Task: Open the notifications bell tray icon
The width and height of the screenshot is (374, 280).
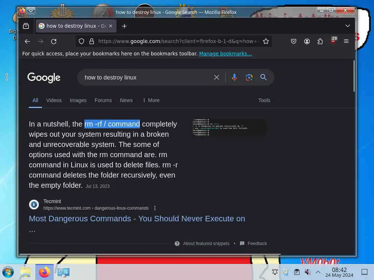Action: click(x=275, y=272)
